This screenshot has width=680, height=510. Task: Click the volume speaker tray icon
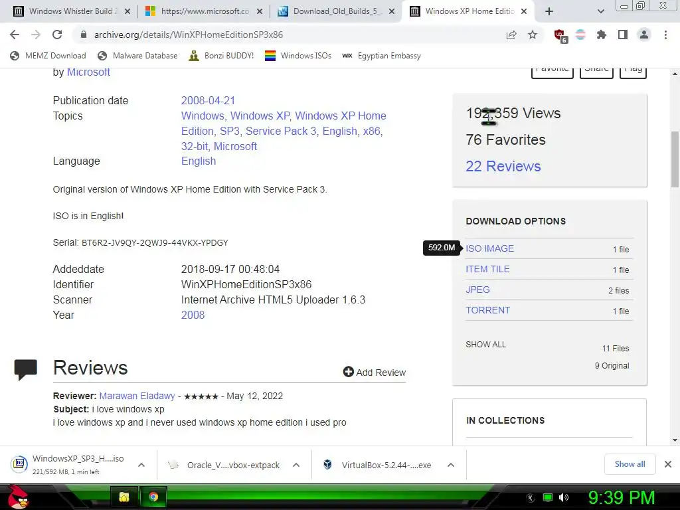pos(564,497)
